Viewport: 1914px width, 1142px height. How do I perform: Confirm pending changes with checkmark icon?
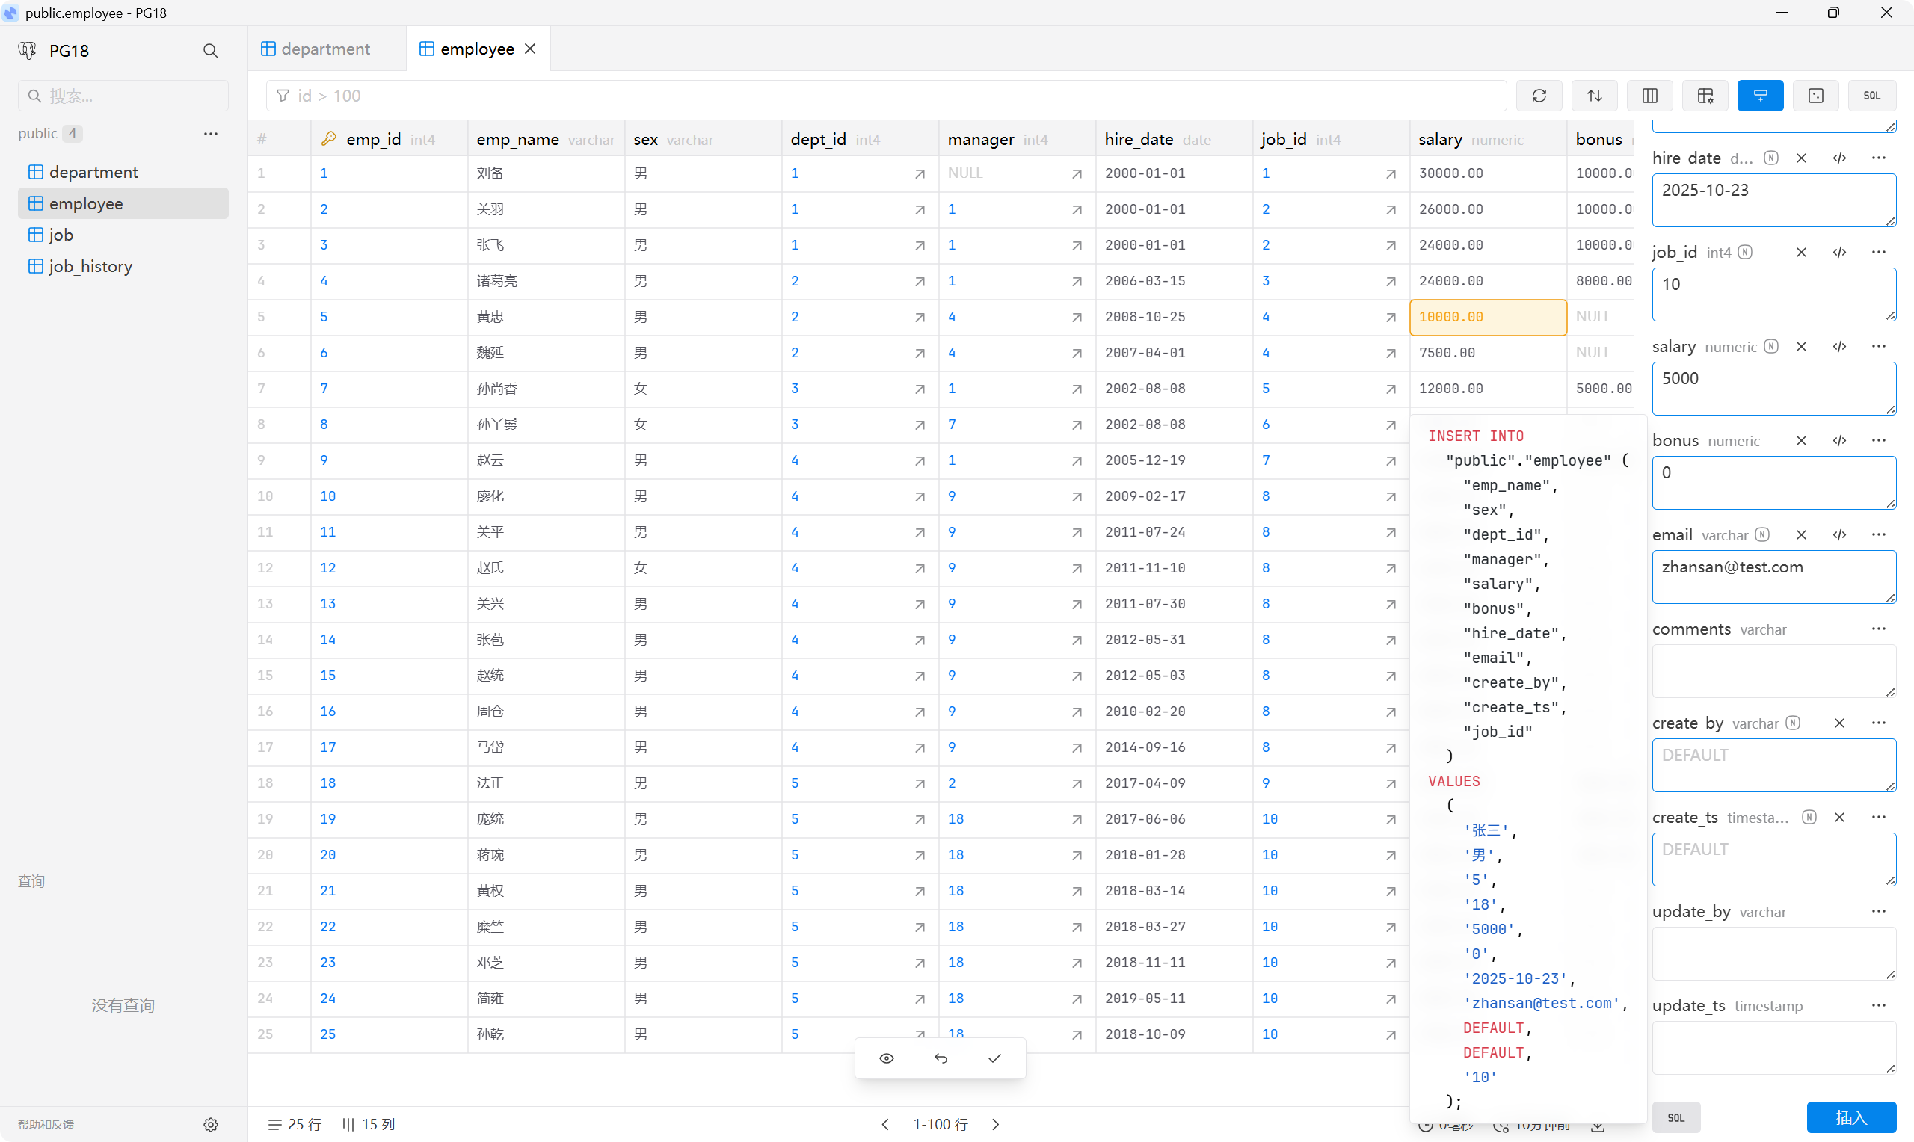pos(994,1058)
